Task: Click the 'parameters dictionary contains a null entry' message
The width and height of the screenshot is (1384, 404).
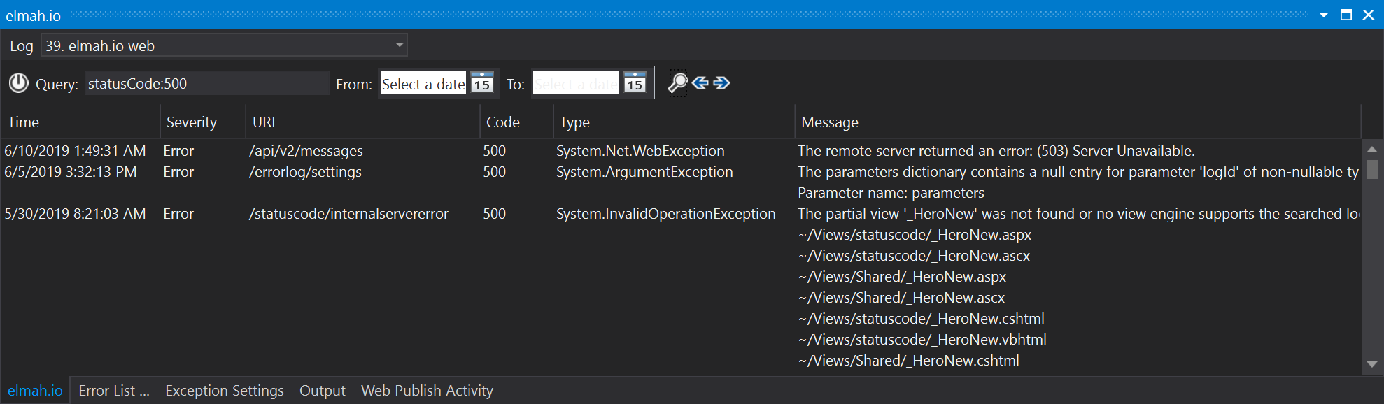Action: [x=1078, y=172]
